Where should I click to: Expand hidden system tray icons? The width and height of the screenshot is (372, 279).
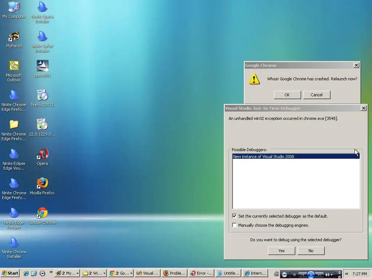[347, 274]
